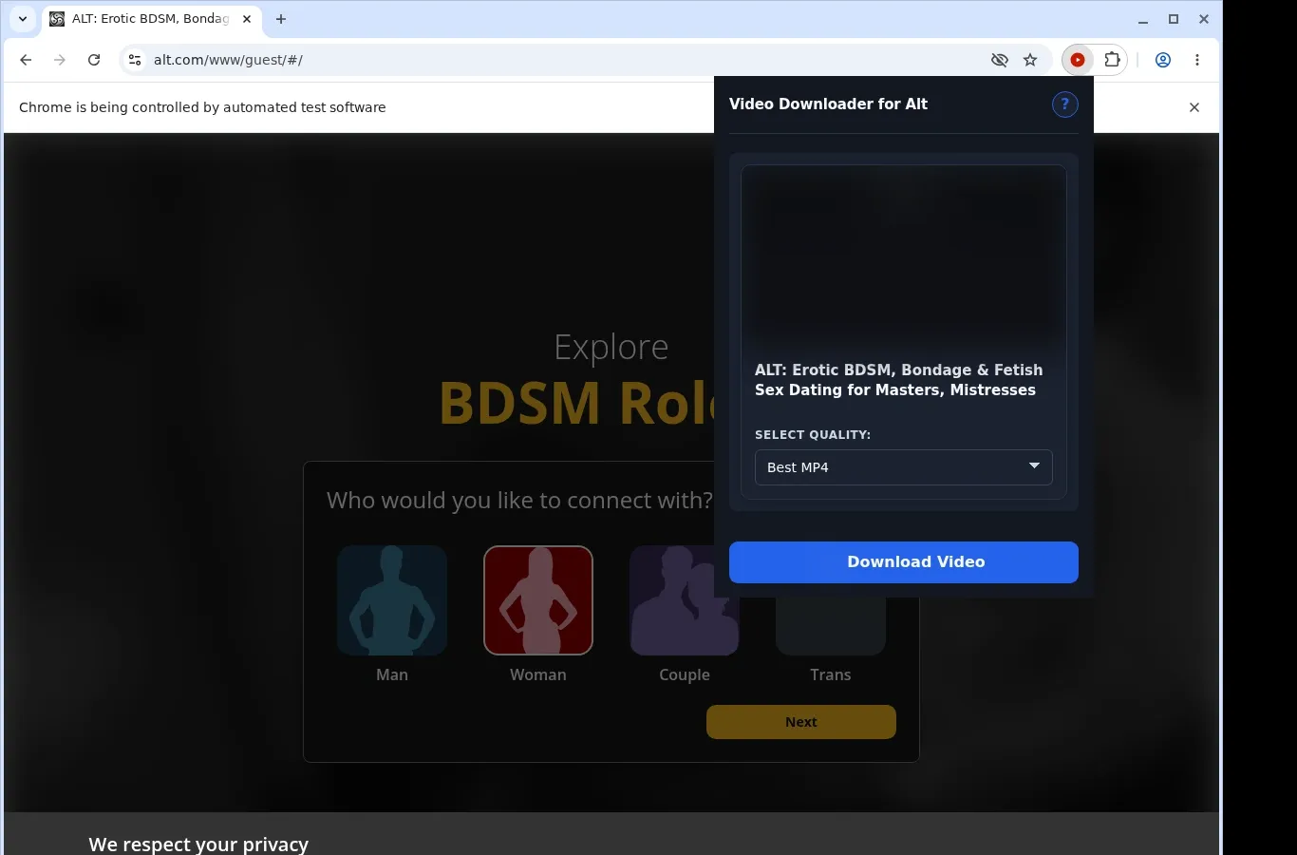
Task: Select the Trans option tile
Action: pos(831,627)
